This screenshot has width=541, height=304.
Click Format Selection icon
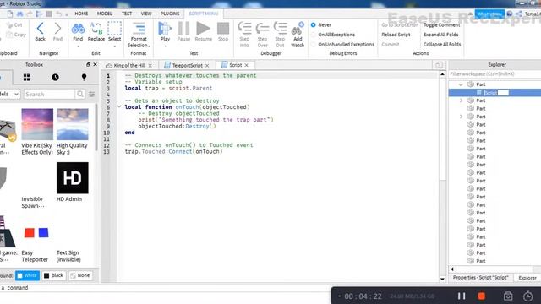139,28
